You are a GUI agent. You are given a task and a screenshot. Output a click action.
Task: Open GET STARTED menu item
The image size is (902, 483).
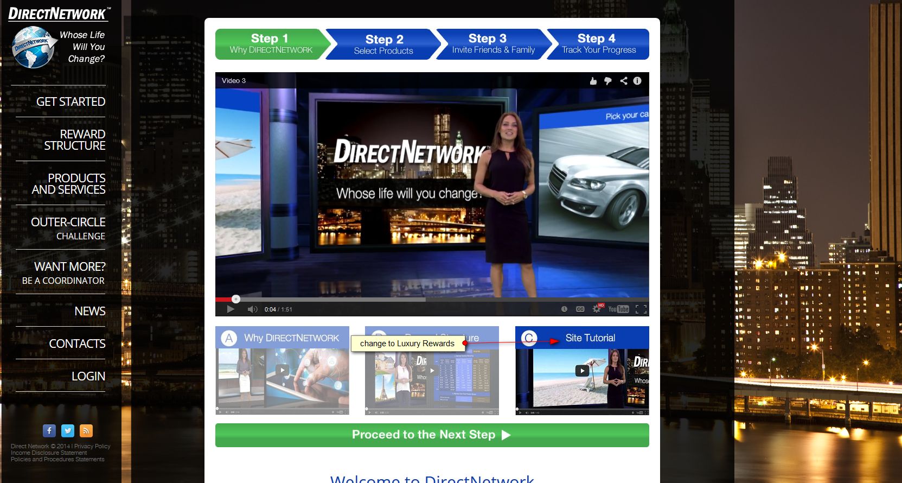click(x=71, y=102)
